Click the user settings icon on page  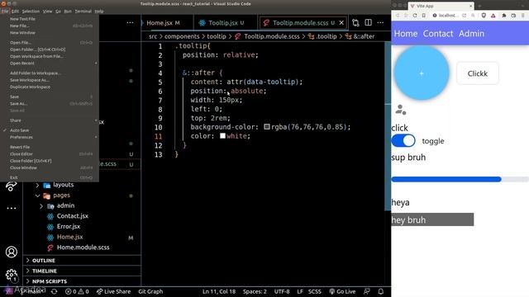(401, 110)
